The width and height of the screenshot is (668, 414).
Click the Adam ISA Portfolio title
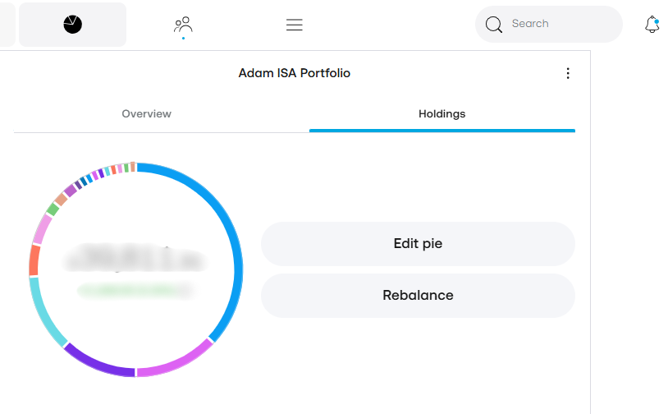coord(294,74)
